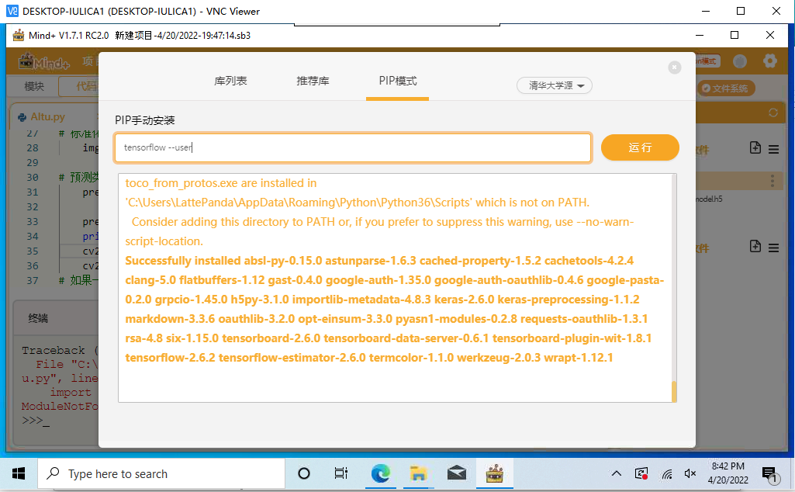
Task: Click the output log scrollbar thumb
Action: pyautogui.click(x=674, y=391)
